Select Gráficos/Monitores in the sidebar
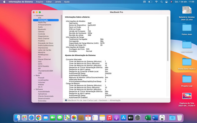 click(46, 46)
